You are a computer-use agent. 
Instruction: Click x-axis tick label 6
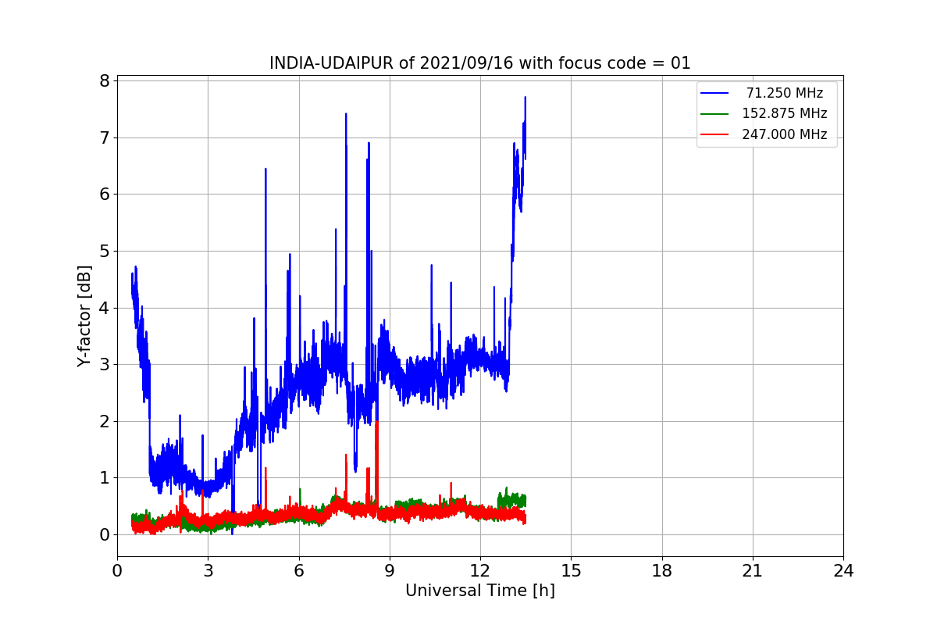click(x=299, y=571)
